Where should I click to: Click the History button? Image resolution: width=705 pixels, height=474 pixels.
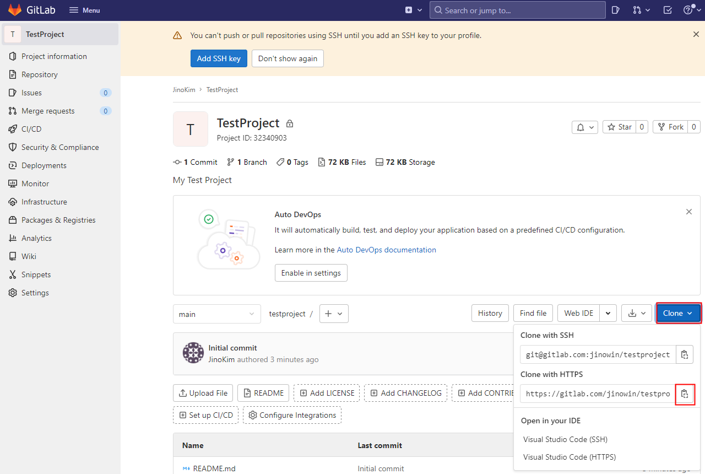(490, 313)
